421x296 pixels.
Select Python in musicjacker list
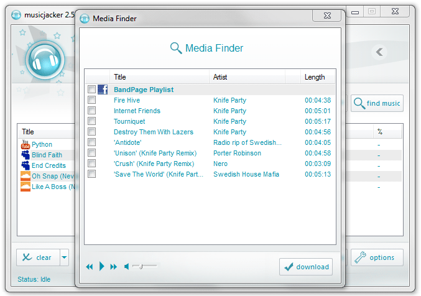pos(42,144)
